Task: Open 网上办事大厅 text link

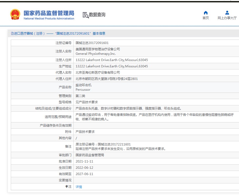Action: click(x=227, y=18)
